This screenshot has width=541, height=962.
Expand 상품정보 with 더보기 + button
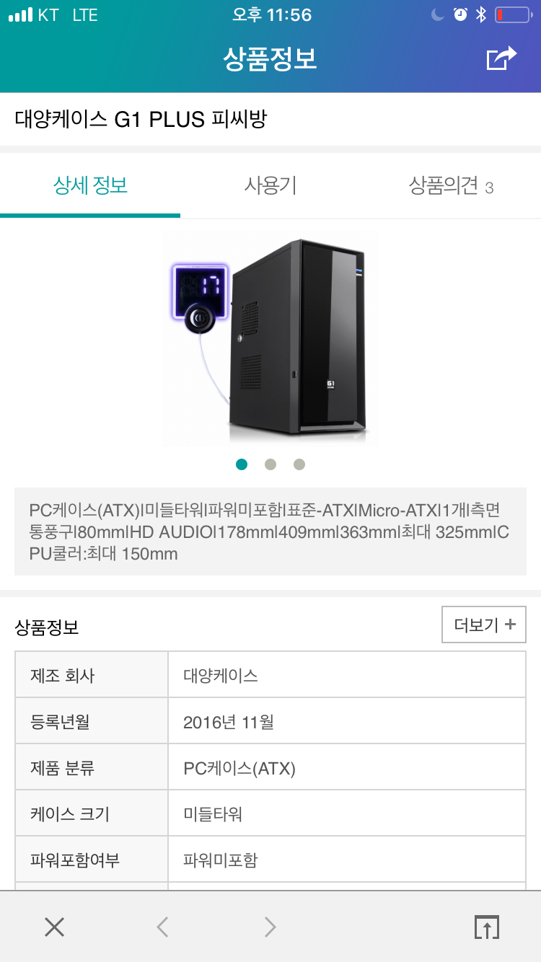click(484, 625)
